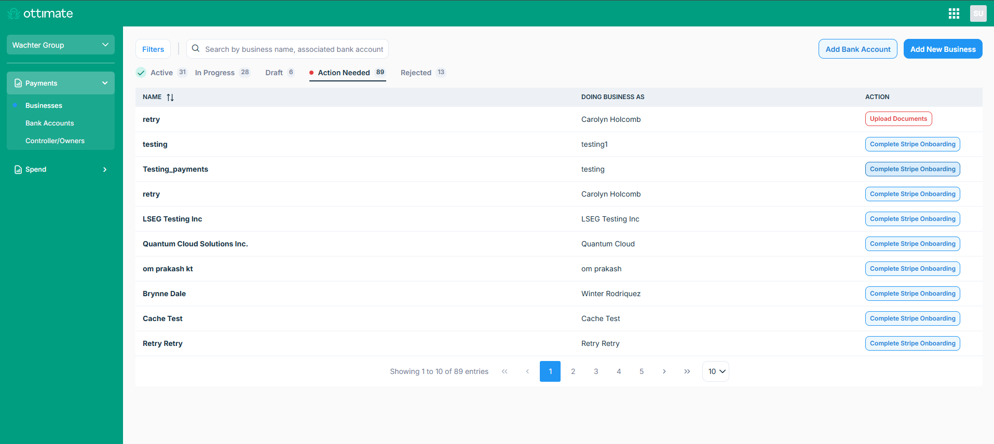Go to the next page arrow
994x444 pixels.
pos(664,371)
